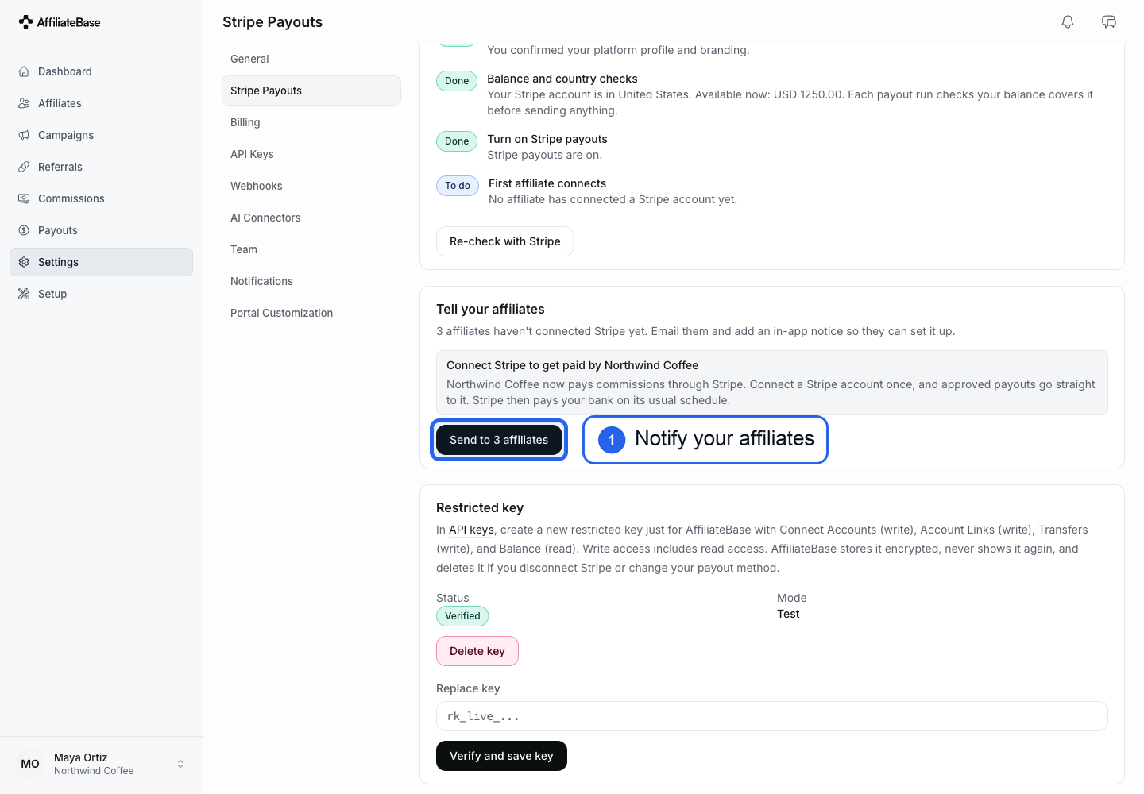Click the Referrals link icon

point(24,167)
